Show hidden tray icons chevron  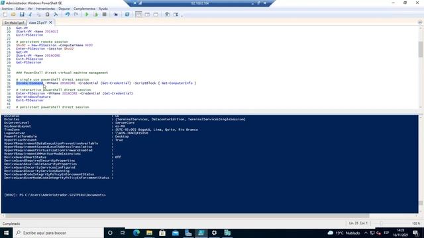(366, 233)
